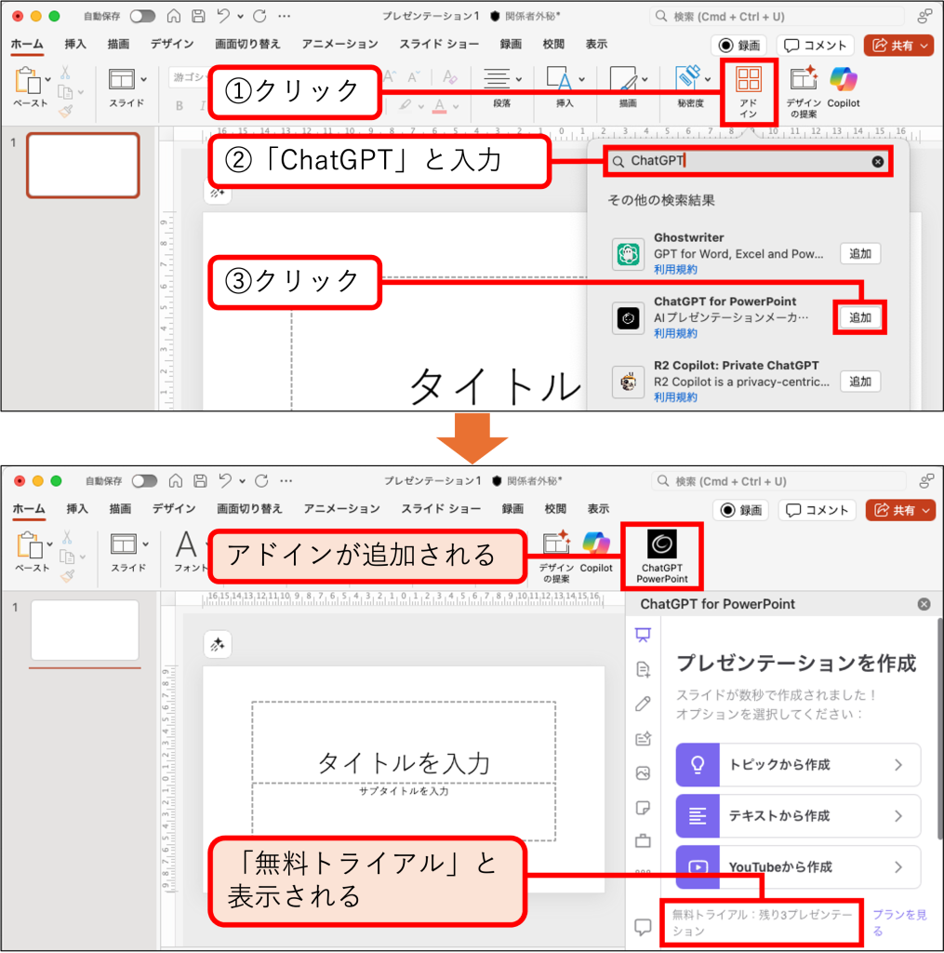Open the ChatGPT PowerPoint add-in in ribbon
The width and height of the screenshot is (944, 953).
point(662,556)
